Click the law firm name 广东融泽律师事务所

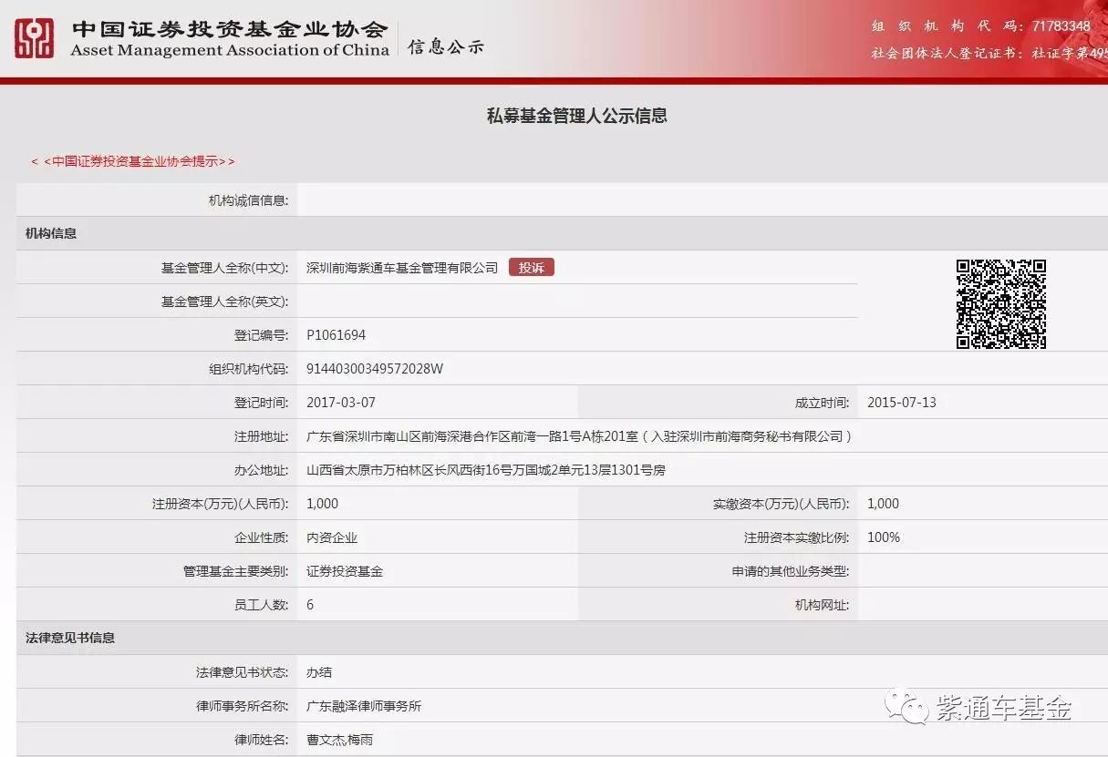coord(364,706)
